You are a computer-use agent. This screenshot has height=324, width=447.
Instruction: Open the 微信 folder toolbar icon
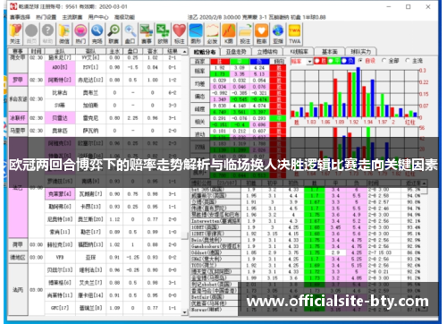click(x=64, y=34)
